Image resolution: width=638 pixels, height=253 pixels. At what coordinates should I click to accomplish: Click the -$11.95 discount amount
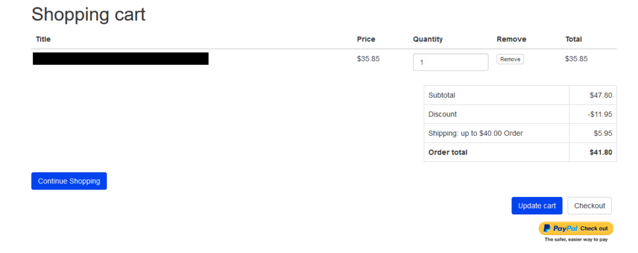[600, 114]
